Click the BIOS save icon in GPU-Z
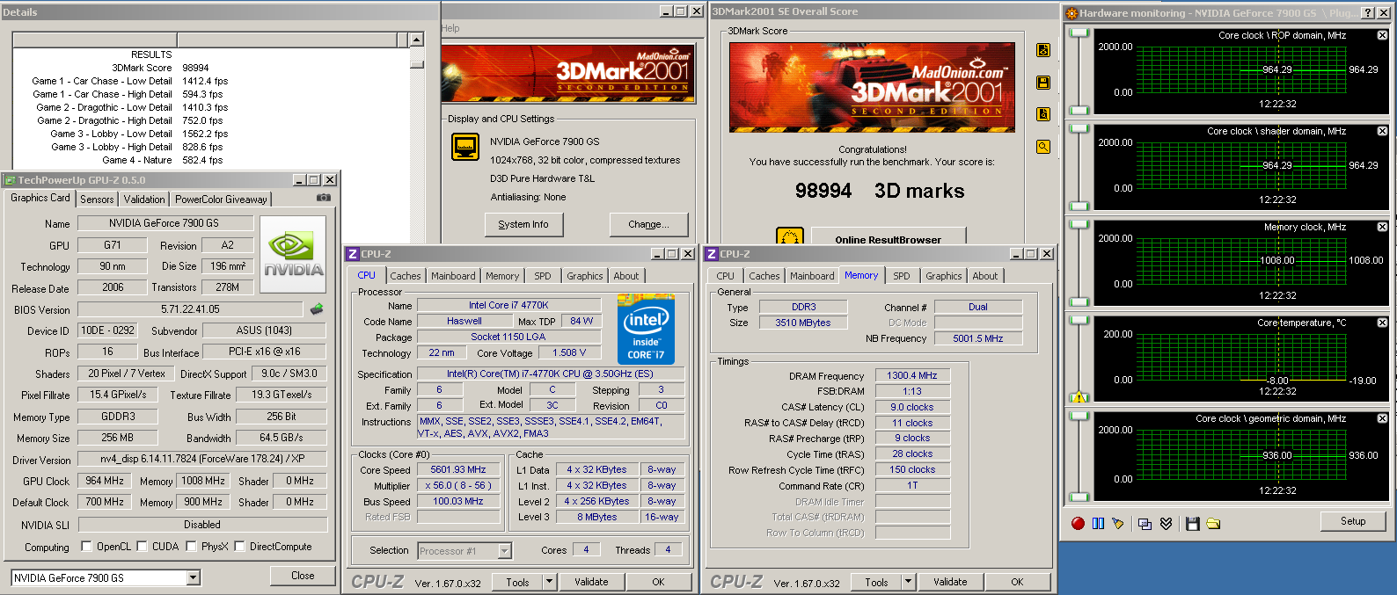 point(317,308)
